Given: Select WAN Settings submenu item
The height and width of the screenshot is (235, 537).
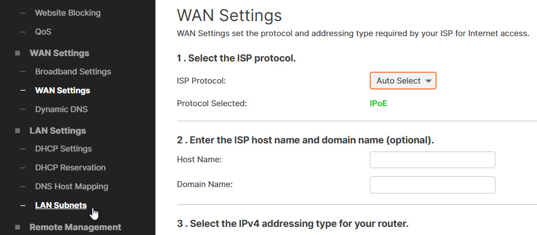Looking at the screenshot, I should 63,91.
